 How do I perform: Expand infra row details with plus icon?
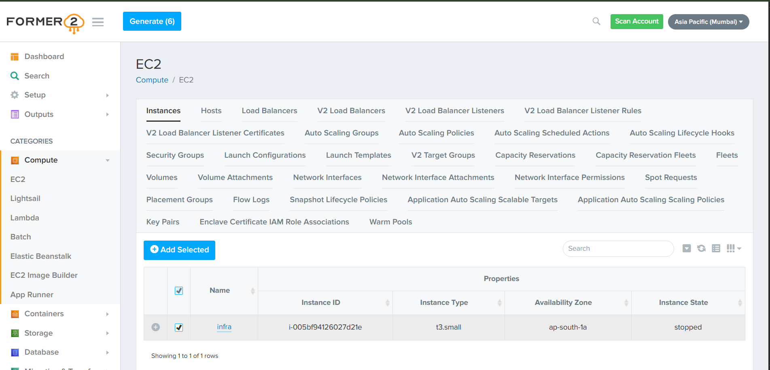coord(156,327)
